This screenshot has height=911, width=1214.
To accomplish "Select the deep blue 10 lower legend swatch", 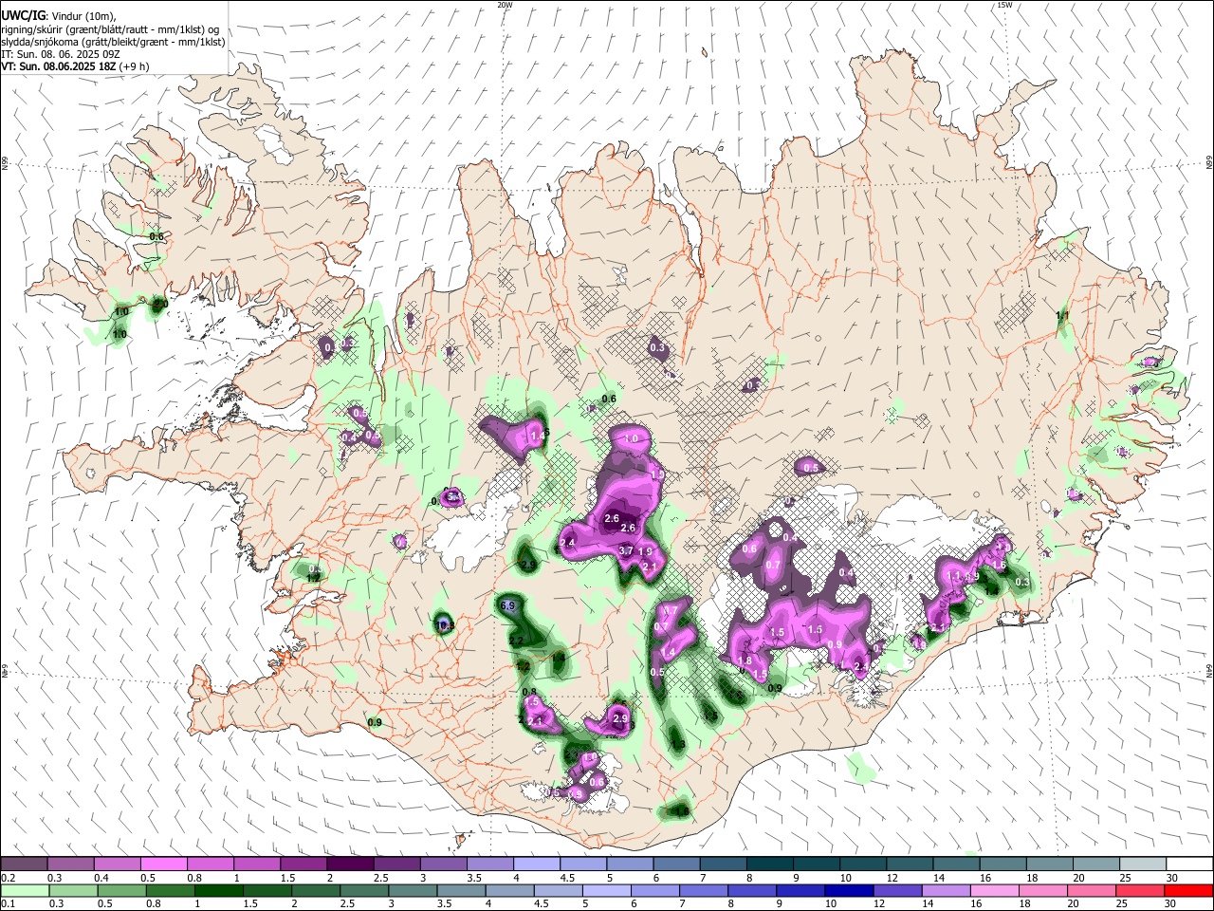I will click(x=848, y=890).
